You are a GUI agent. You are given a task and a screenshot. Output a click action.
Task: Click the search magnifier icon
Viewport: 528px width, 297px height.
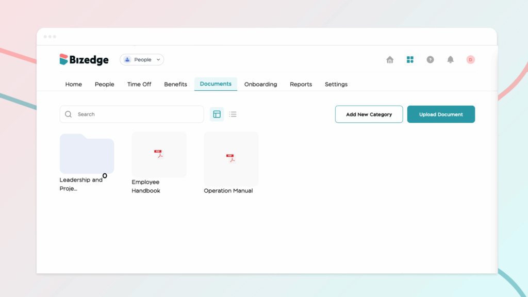tap(69, 114)
